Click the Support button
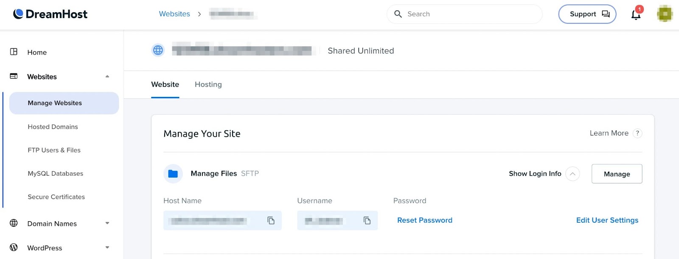Image resolution: width=679 pixels, height=259 pixels. (x=587, y=14)
